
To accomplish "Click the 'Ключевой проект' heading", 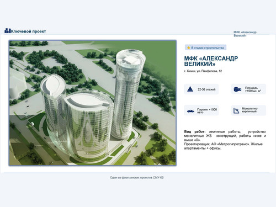I will pos(28,31).
